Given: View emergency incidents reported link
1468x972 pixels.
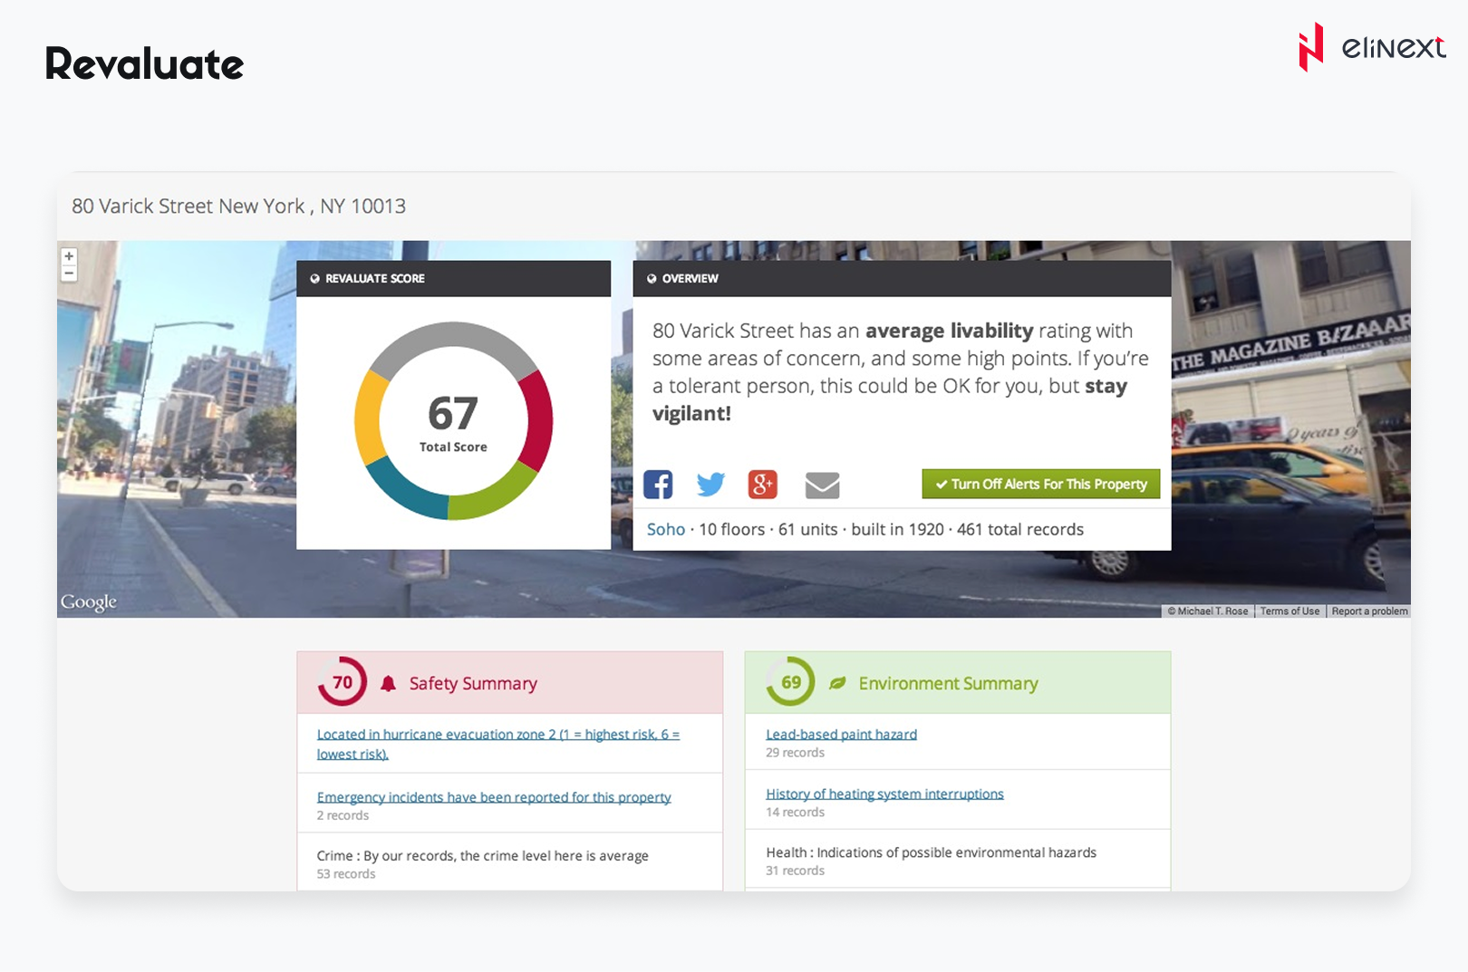Looking at the screenshot, I should point(493,797).
